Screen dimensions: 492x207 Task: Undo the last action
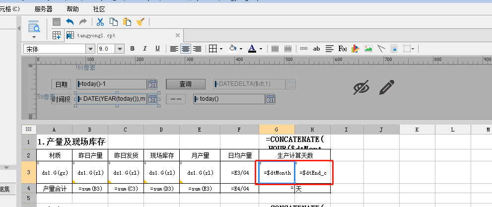[x=70, y=22]
